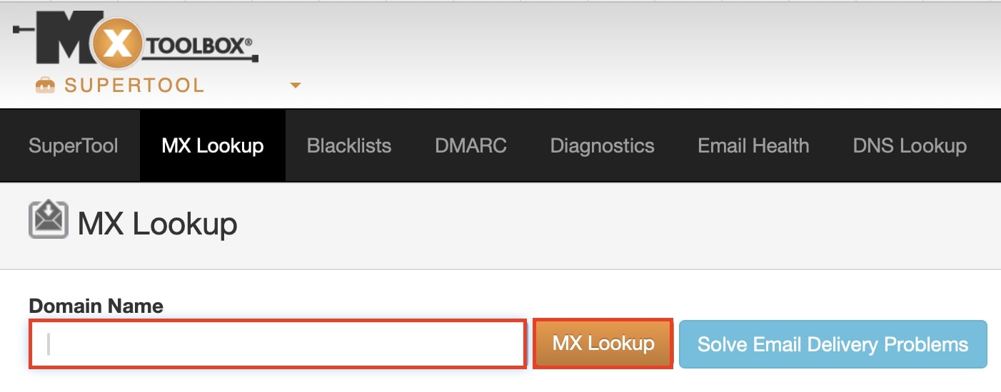
Task: Click the cable plug at the logo's left end
Action: (21, 31)
